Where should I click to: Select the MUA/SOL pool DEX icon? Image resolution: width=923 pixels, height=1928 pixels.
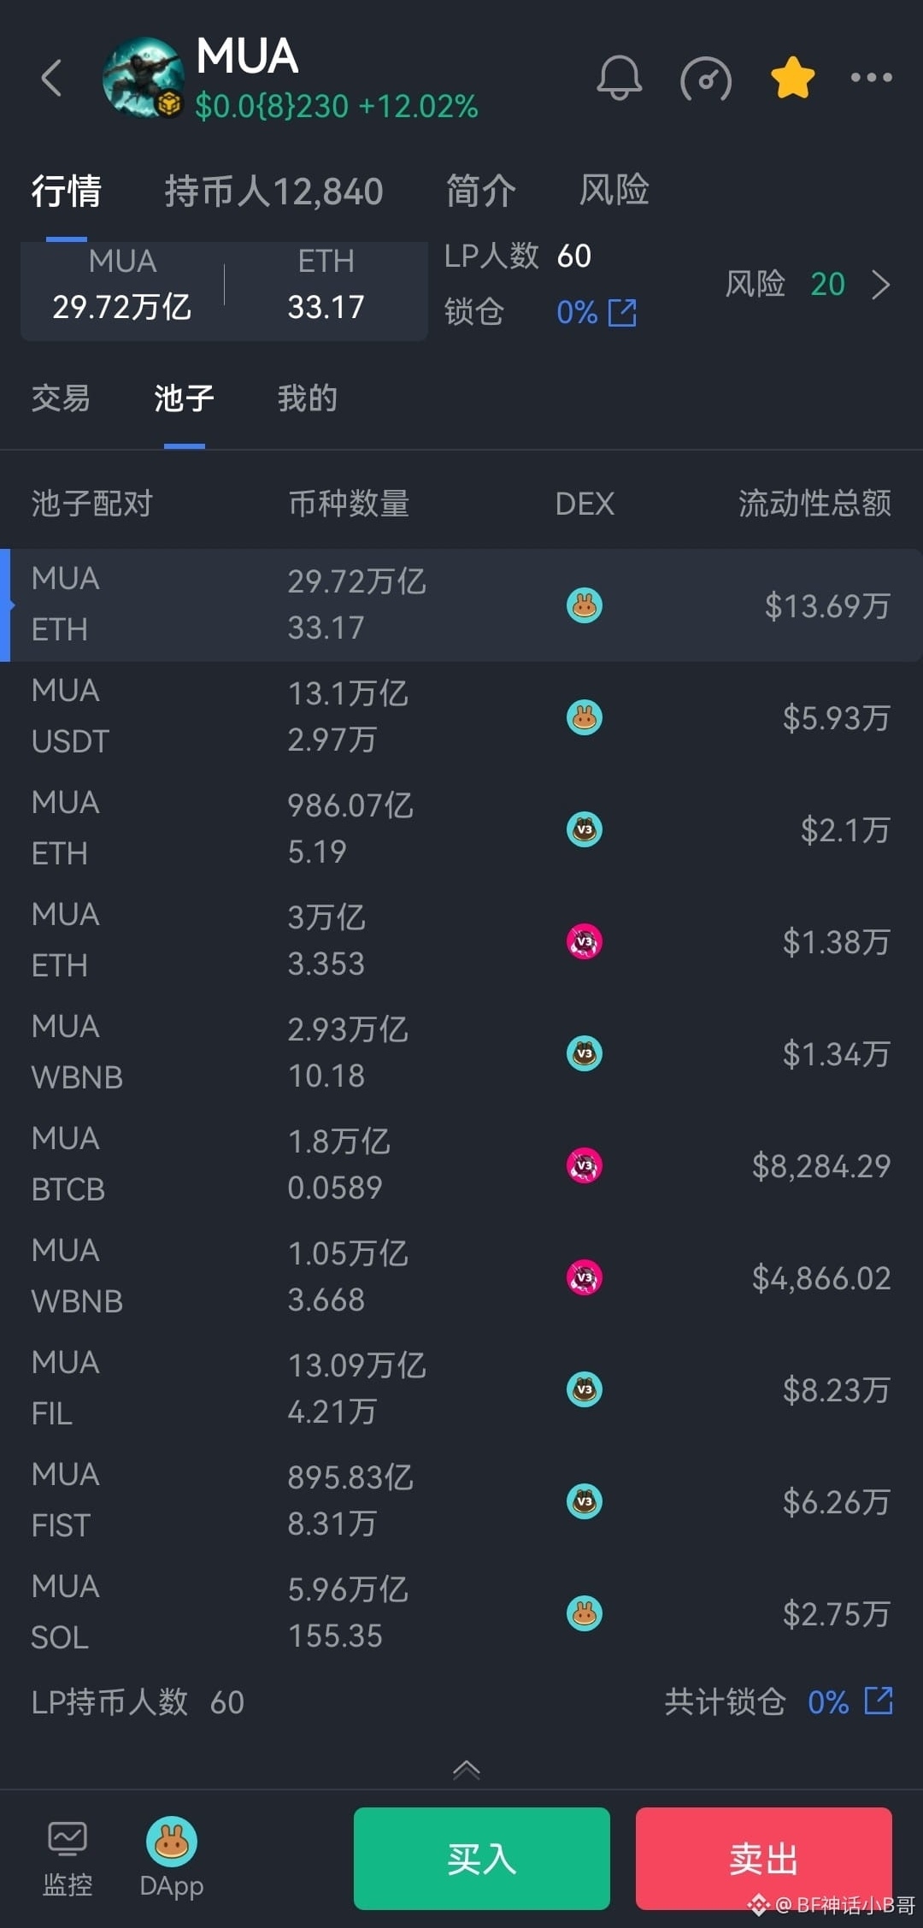[585, 1613]
